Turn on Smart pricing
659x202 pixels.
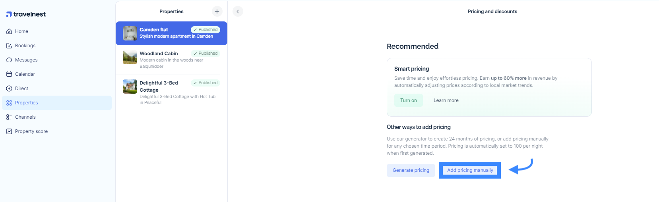tap(409, 100)
